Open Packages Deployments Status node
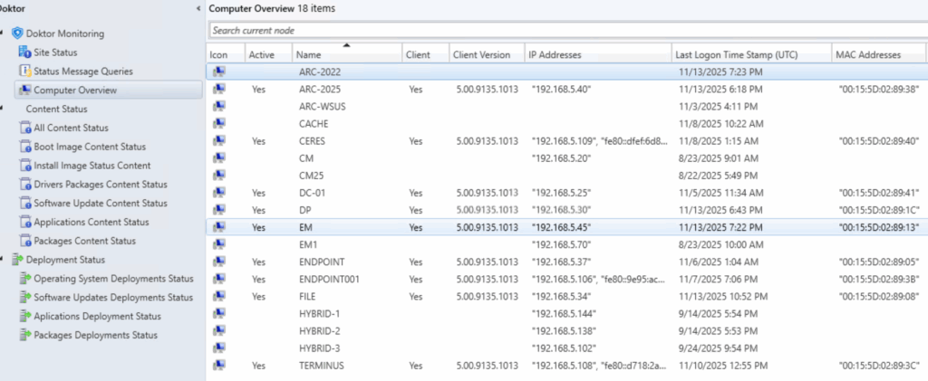 (95, 335)
